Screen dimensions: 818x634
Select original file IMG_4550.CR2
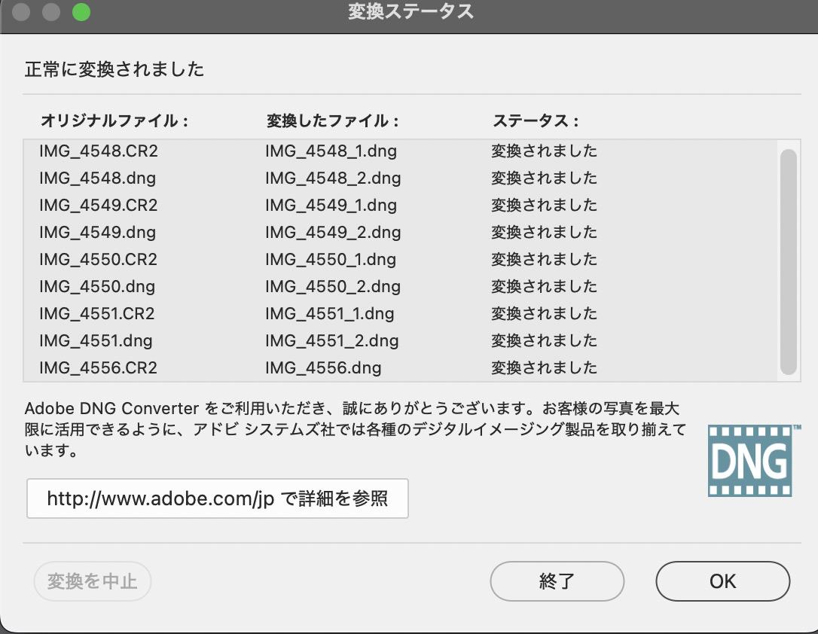click(99, 260)
